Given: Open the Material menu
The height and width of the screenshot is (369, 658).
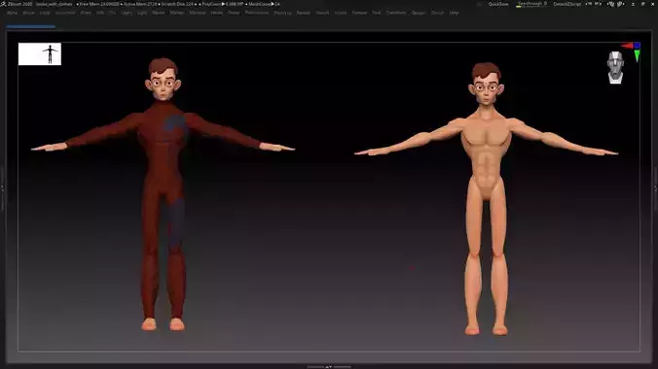Looking at the screenshot, I should click(198, 13).
